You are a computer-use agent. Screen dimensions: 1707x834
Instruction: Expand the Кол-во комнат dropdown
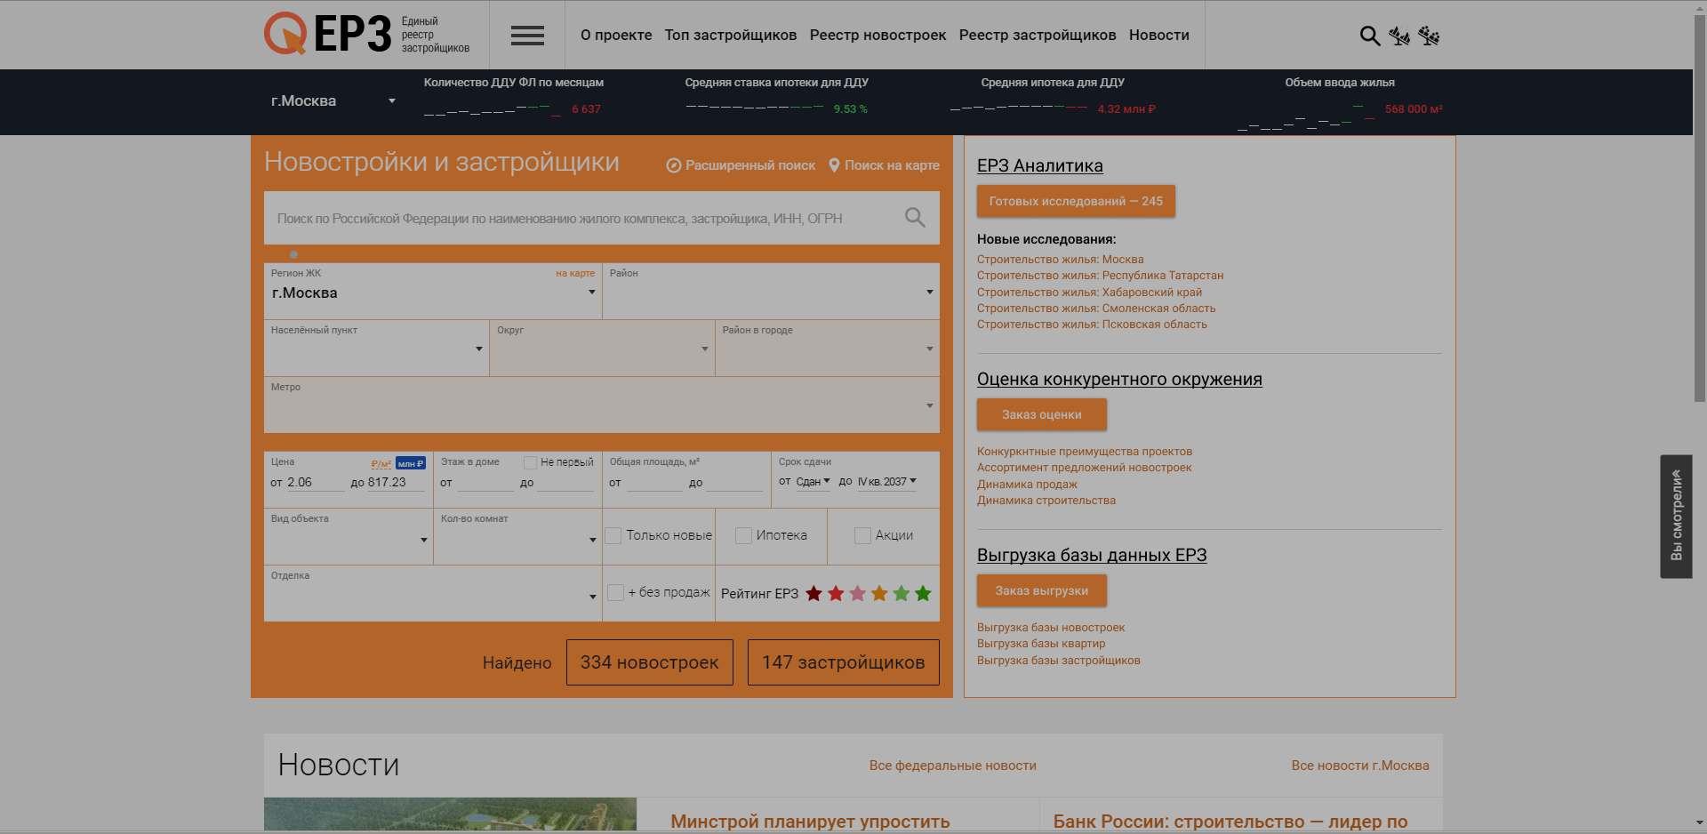[592, 540]
